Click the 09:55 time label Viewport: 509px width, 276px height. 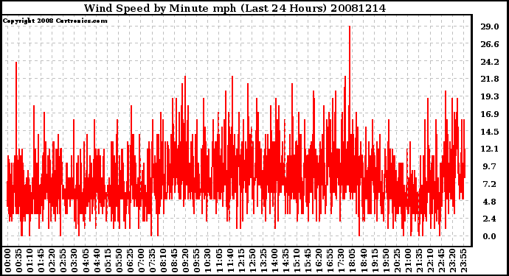(x=197, y=261)
